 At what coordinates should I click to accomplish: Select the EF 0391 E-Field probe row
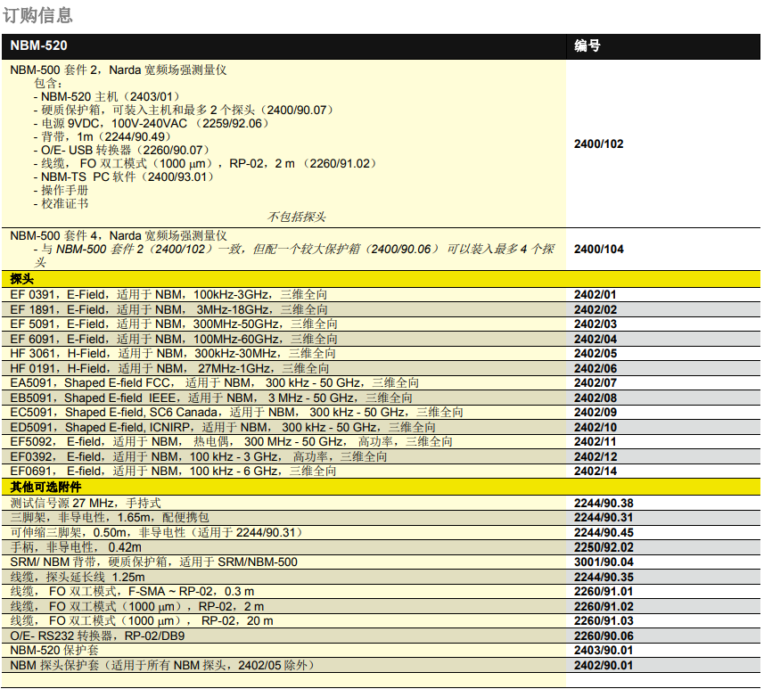click(169, 294)
